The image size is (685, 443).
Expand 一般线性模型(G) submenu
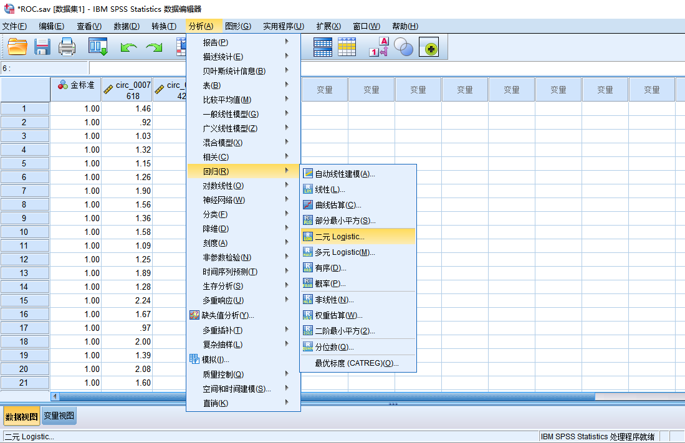[243, 114]
